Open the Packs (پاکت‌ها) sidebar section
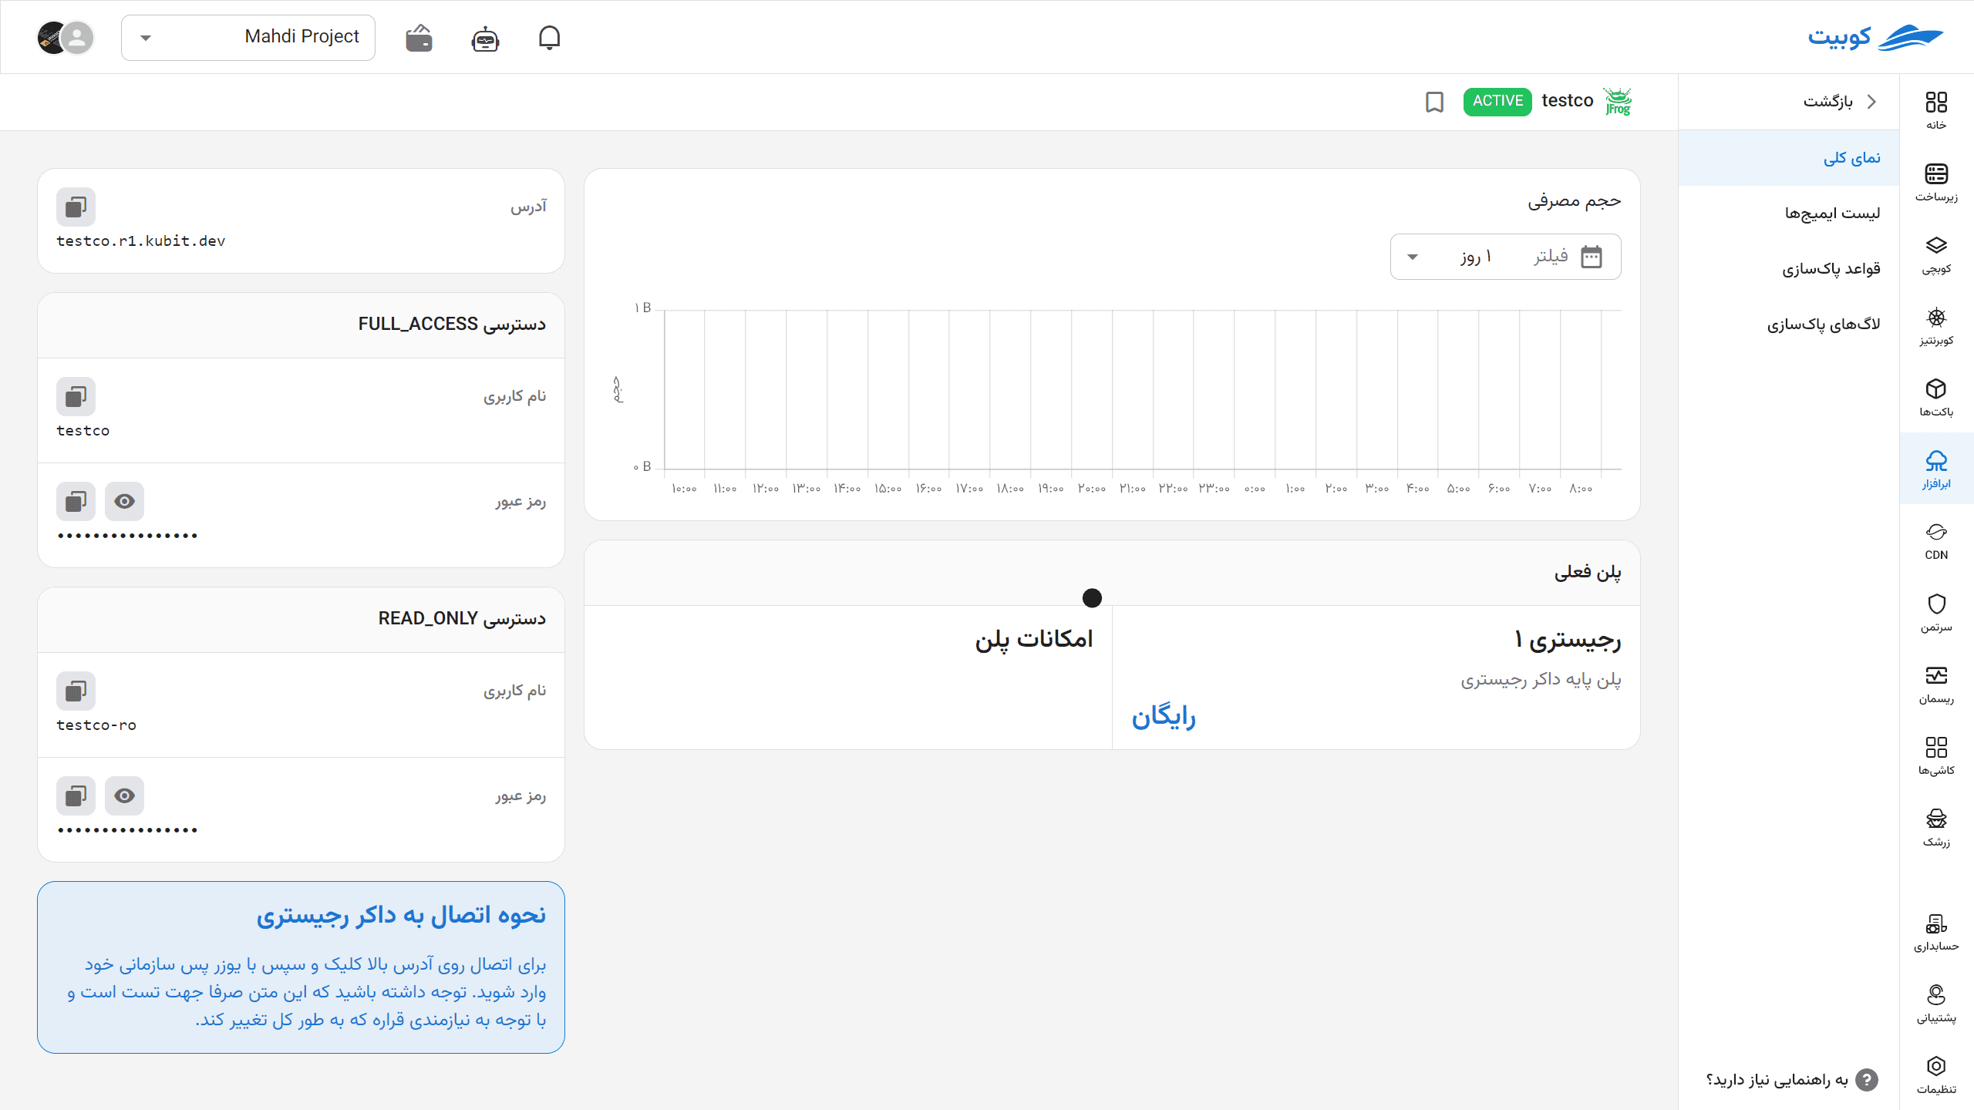The height and width of the screenshot is (1110, 1974). (1936, 398)
